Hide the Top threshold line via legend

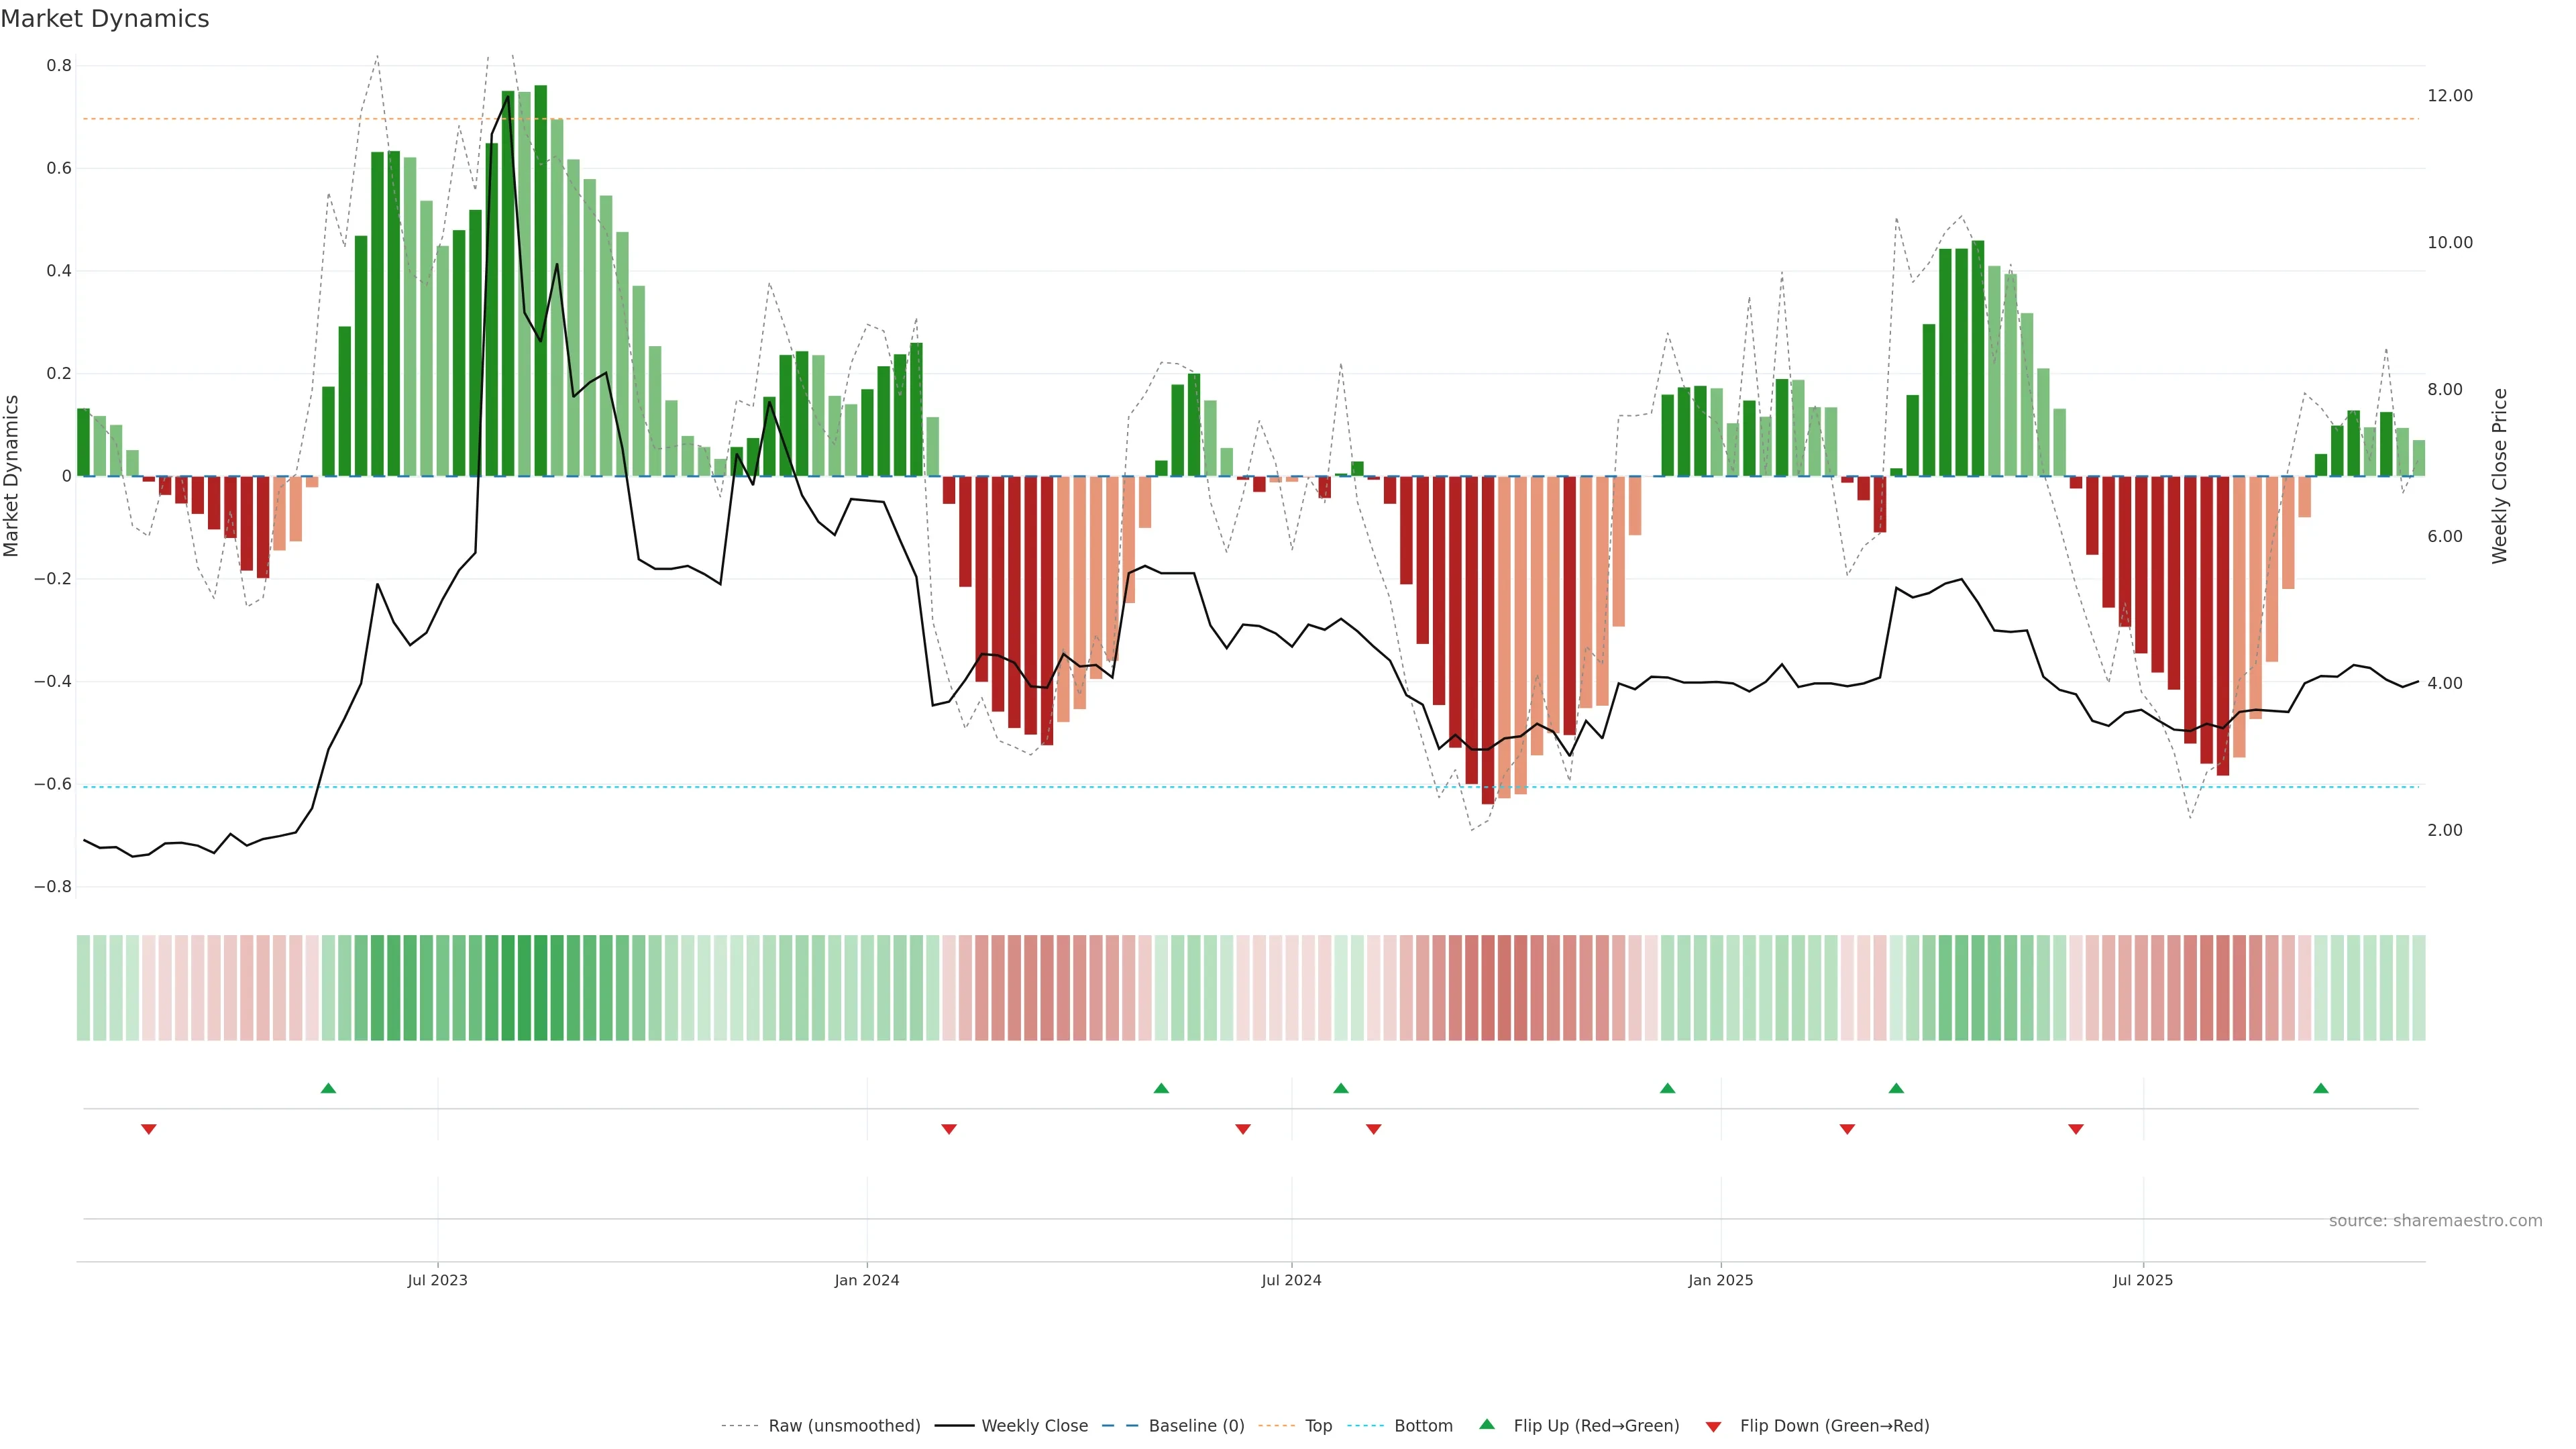tap(1318, 1426)
